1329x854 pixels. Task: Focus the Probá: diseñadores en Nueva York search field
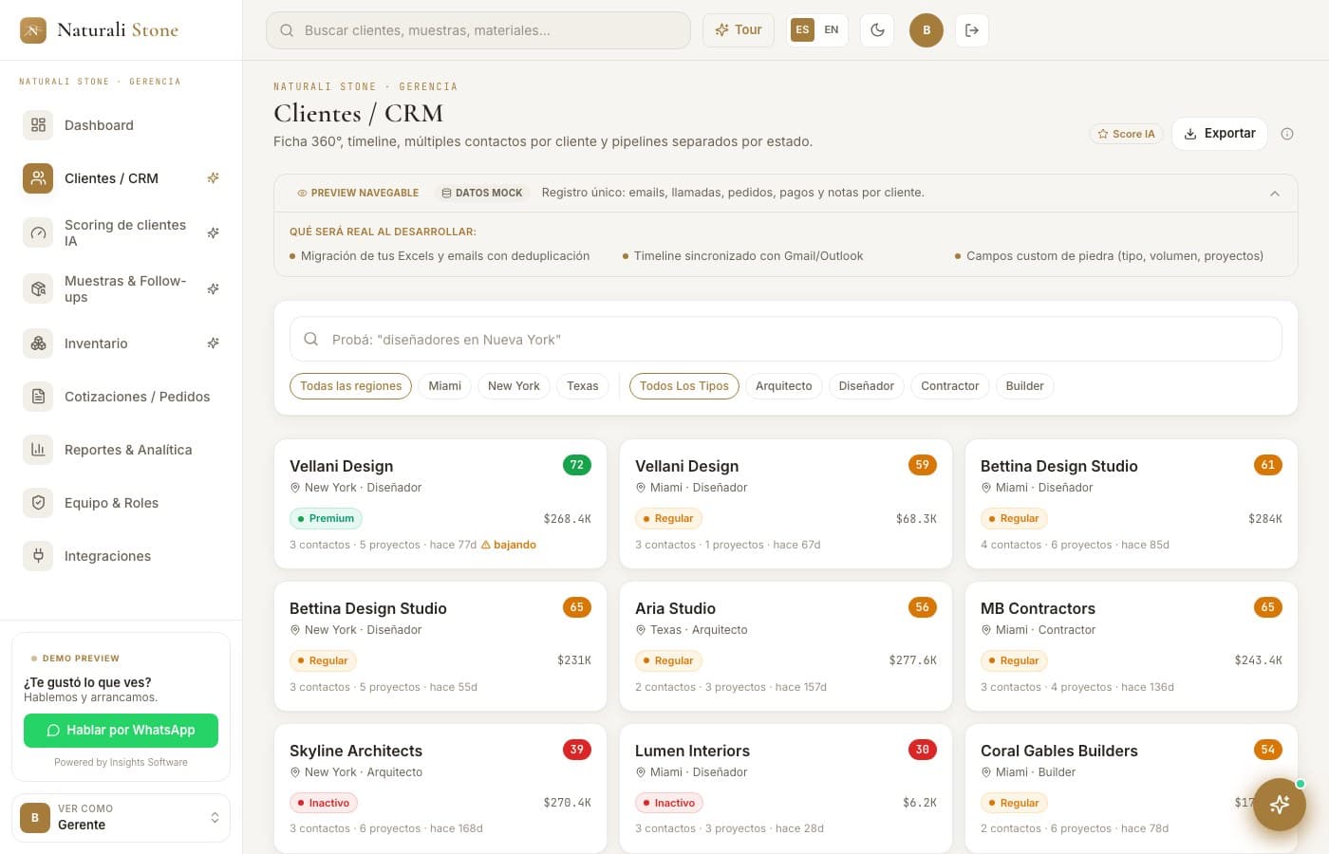click(x=786, y=340)
